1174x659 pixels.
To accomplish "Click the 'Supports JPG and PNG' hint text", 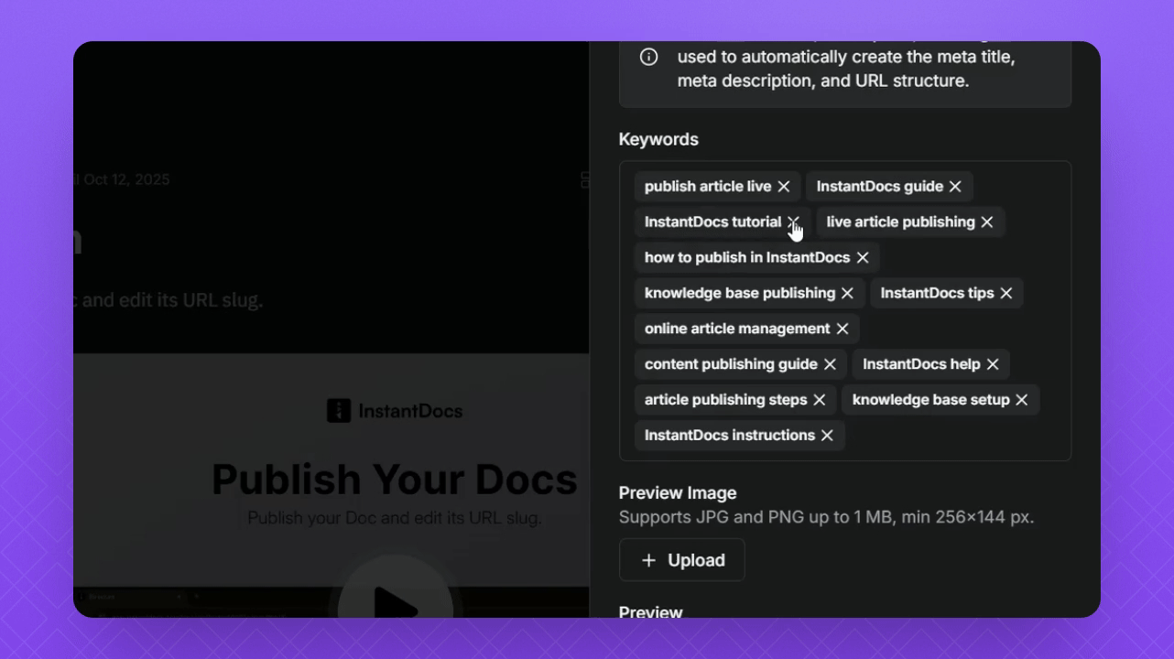I will click(826, 517).
